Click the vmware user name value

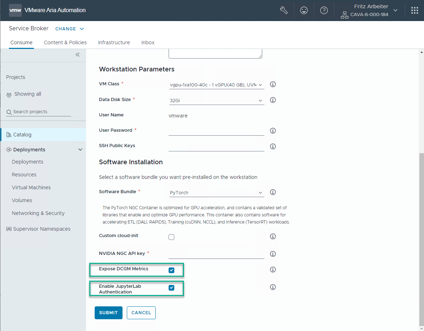(178, 116)
